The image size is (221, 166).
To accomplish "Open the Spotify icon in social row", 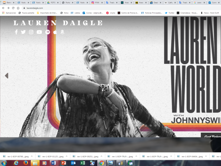I will point(48,32).
